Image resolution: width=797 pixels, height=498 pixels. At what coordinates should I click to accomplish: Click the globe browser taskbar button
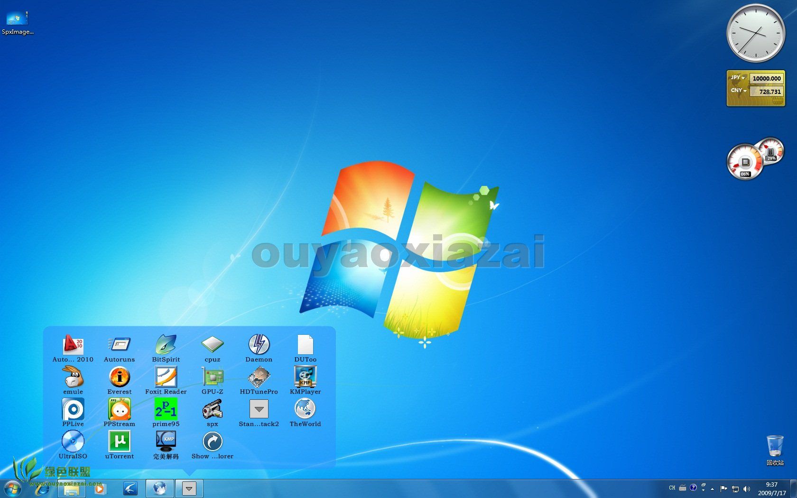pos(160,489)
